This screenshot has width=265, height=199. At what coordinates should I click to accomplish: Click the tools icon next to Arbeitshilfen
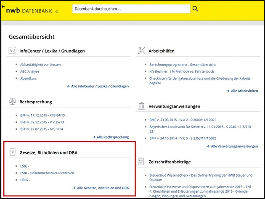click(x=141, y=51)
